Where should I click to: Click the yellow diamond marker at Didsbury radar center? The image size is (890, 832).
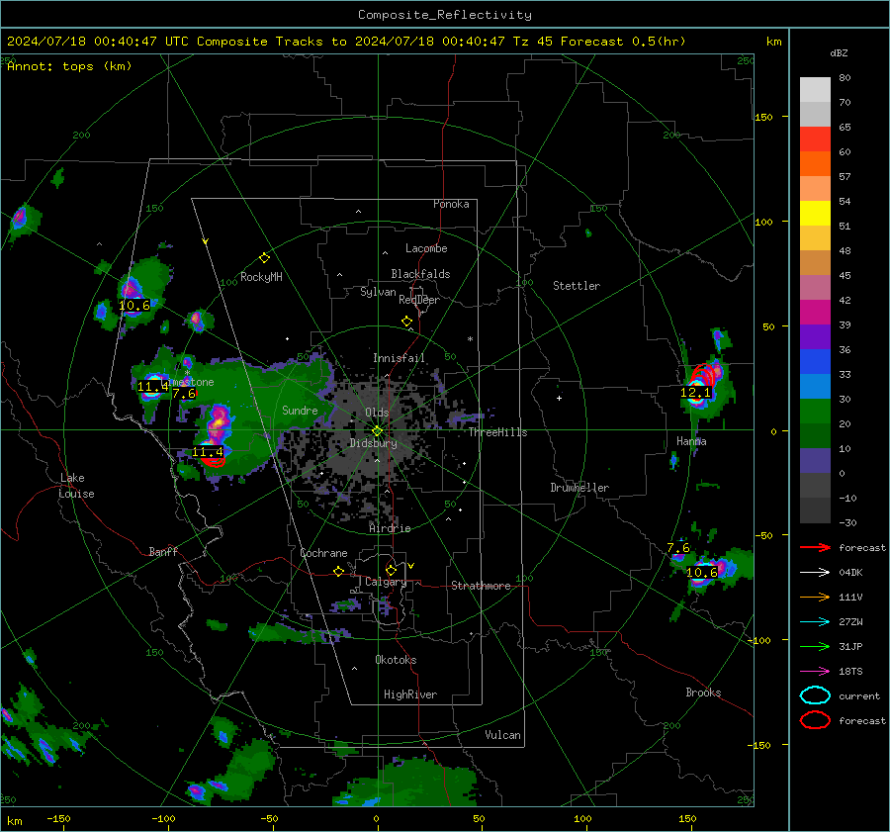[x=377, y=431]
